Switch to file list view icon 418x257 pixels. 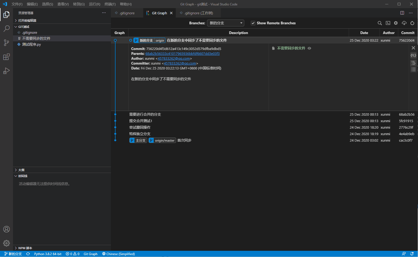click(413, 69)
